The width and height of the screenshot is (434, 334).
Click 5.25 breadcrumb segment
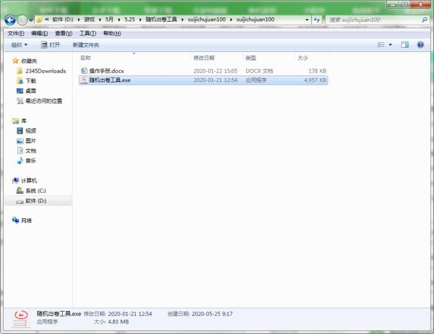(x=130, y=20)
